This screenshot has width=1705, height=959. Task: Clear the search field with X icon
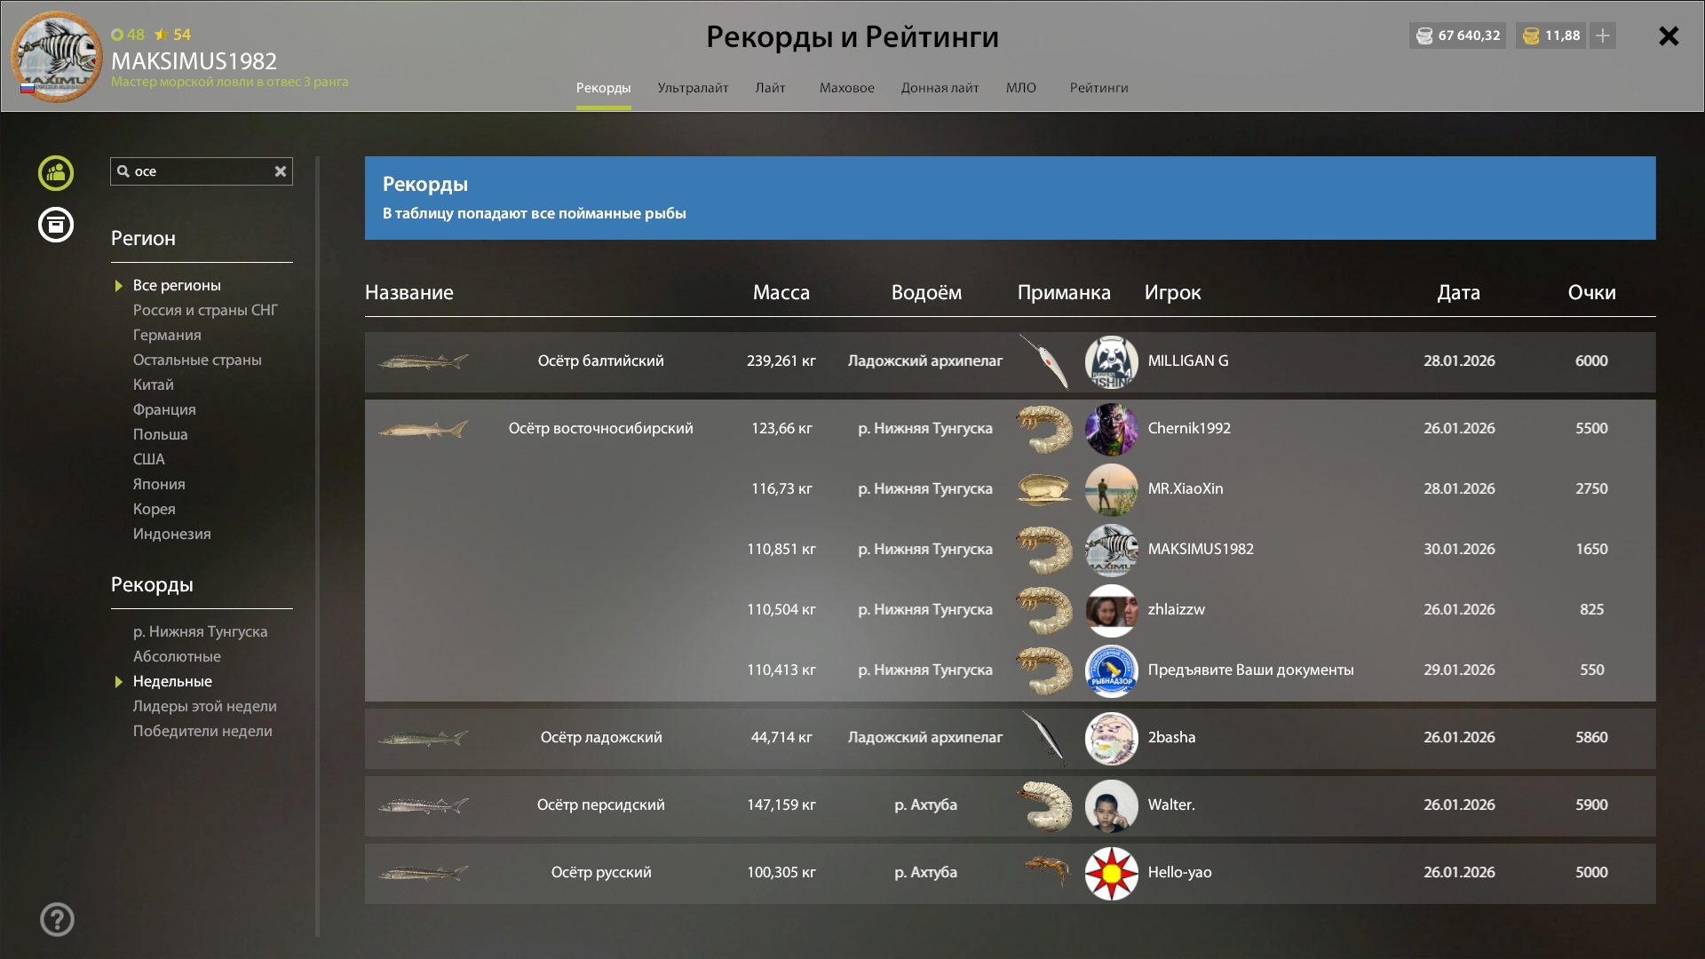click(281, 171)
